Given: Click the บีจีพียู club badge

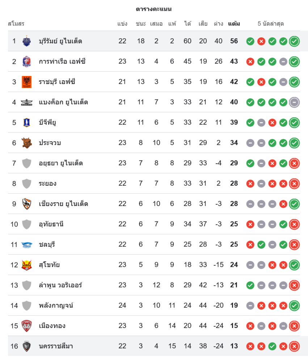Looking at the screenshot, I should coord(26,122).
